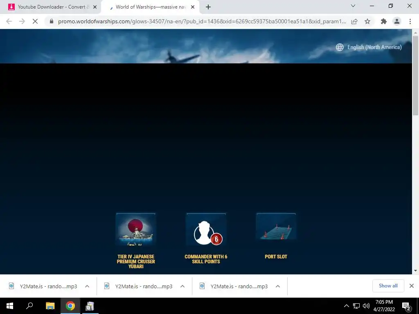Open Chrome three-dot menu
The height and width of the screenshot is (314, 419).
point(410,21)
